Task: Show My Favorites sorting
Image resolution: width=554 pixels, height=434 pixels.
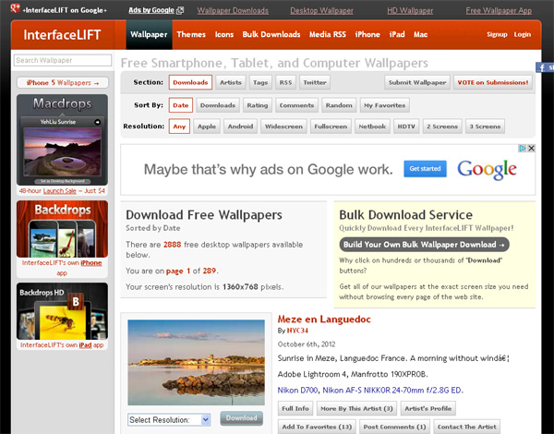Action: tap(385, 105)
